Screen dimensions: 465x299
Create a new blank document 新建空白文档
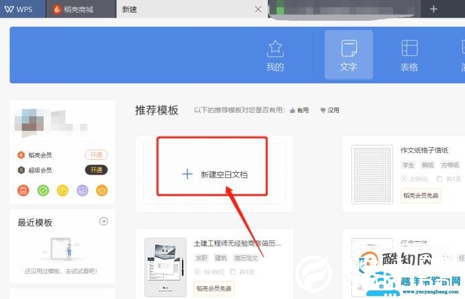(x=214, y=174)
